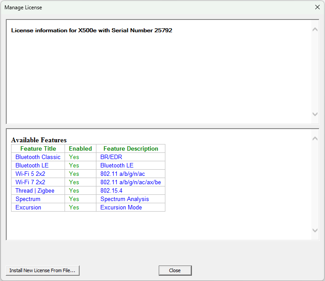Image resolution: width=325 pixels, height=281 pixels.
Task: Click the Feature Description column header
Action: coord(131,149)
